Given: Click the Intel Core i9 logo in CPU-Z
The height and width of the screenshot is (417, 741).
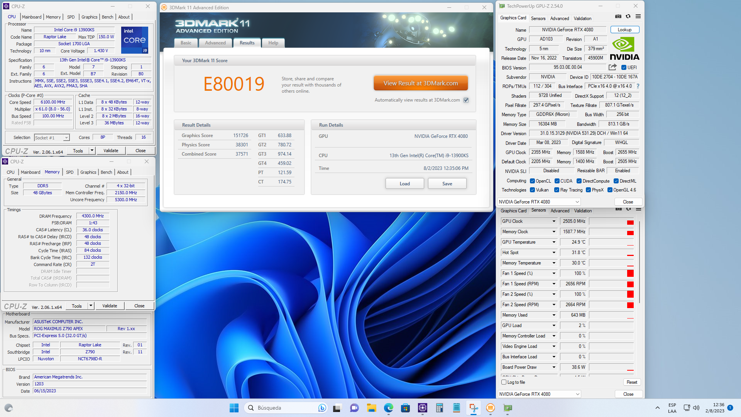Looking at the screenshot, I should pos(135,40).
